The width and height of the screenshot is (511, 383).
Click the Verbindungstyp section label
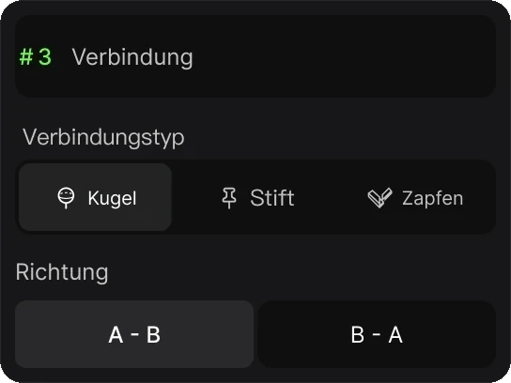click(103, 138)
